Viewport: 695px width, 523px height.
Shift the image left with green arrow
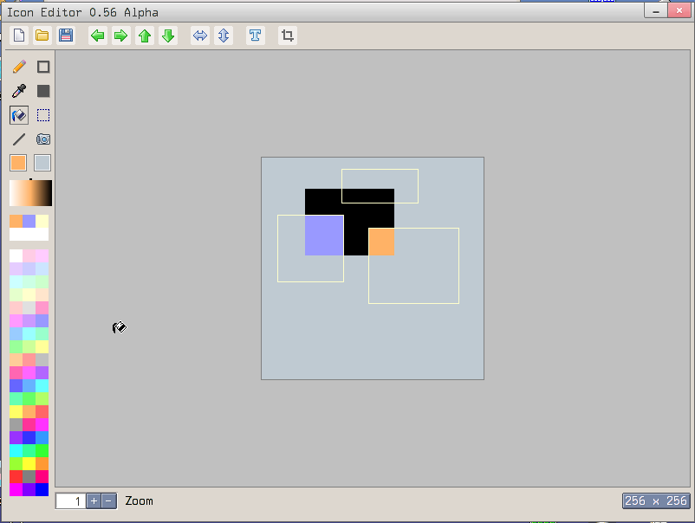point(98,36)
